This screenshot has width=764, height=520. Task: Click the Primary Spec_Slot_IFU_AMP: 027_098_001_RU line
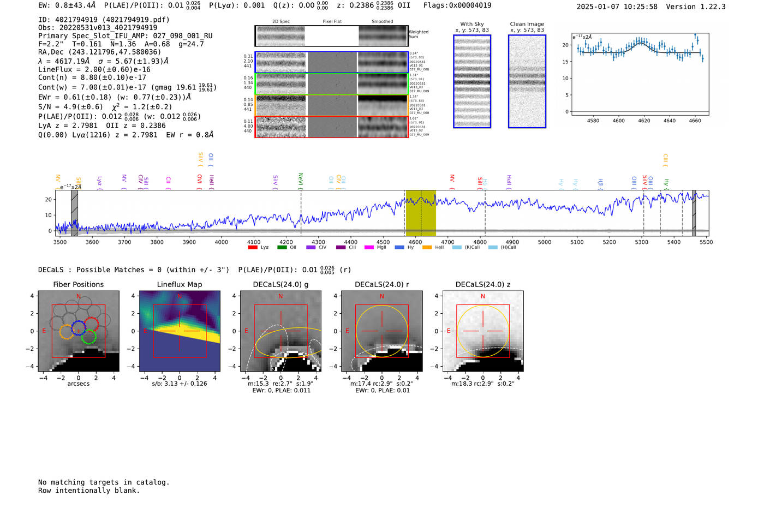[126, 36]
